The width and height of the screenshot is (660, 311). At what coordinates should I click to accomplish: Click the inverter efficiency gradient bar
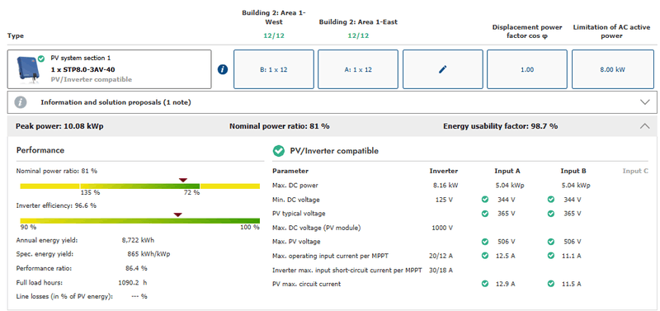click(139, 220)
